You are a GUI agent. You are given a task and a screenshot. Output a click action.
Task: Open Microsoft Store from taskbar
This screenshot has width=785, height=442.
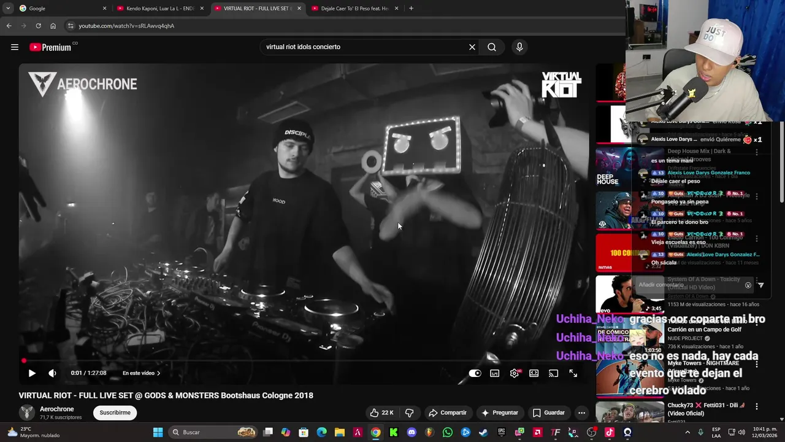coord(304,432)
